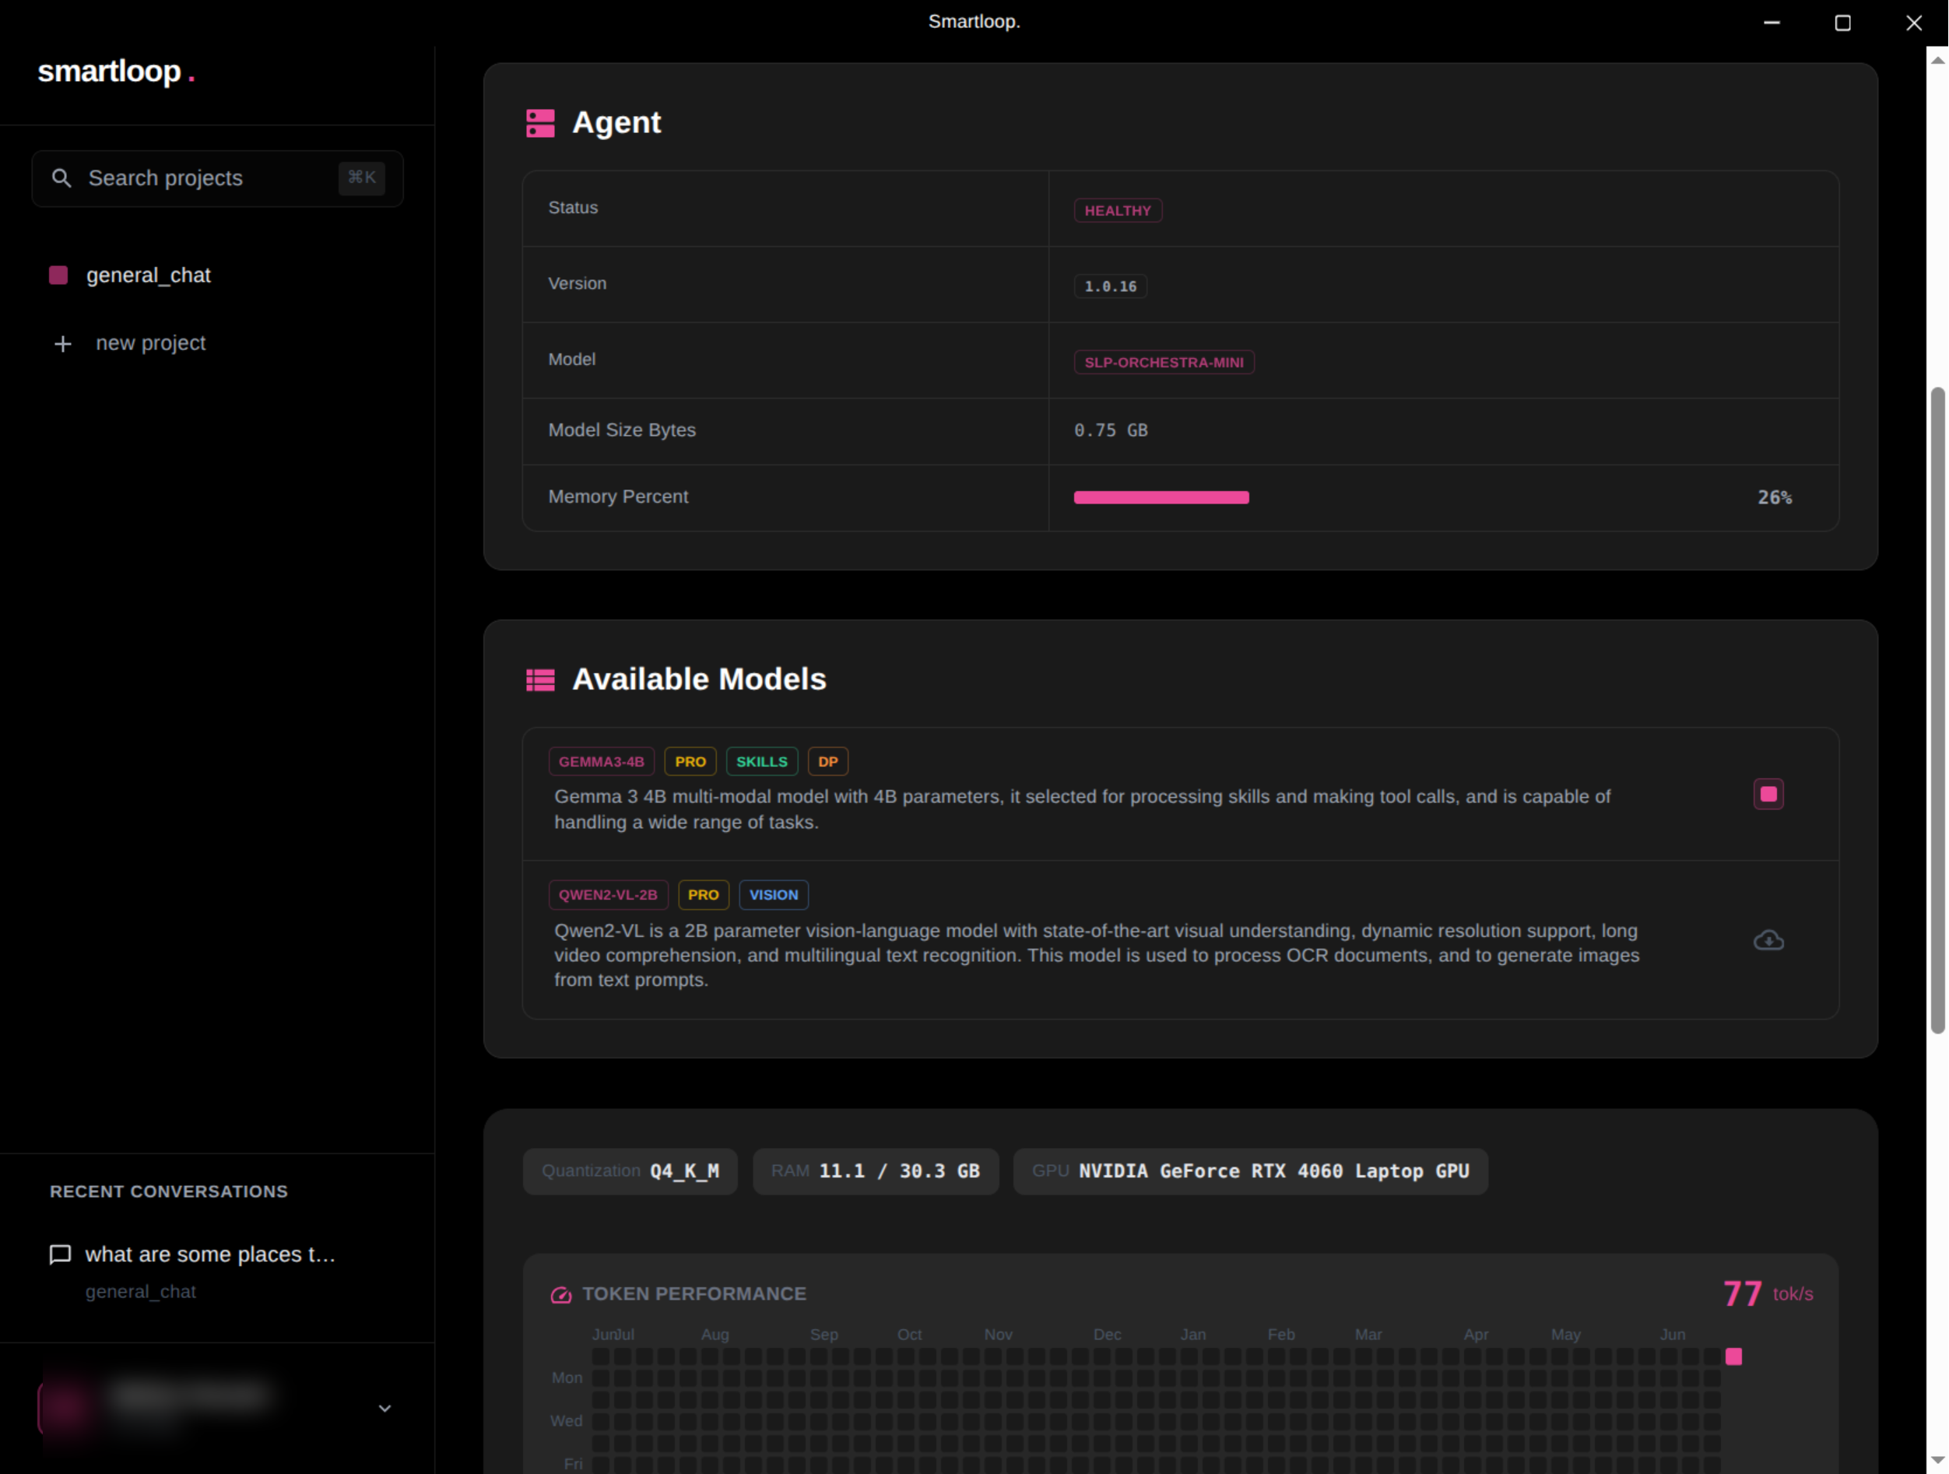Click the memory percent progress bar

tap(1161, 498)
